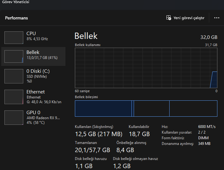The image size is (224, 170).
Task: Click the Disk belleği havuzu label
Action: (91, 159)
